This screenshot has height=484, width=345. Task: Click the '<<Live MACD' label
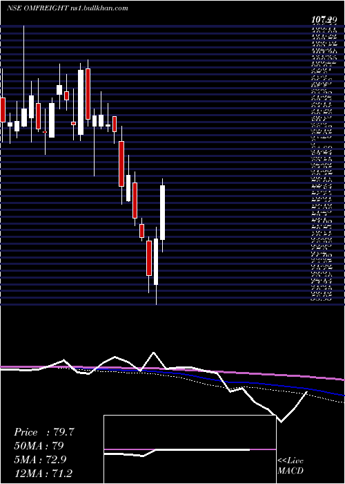(290, 466)
